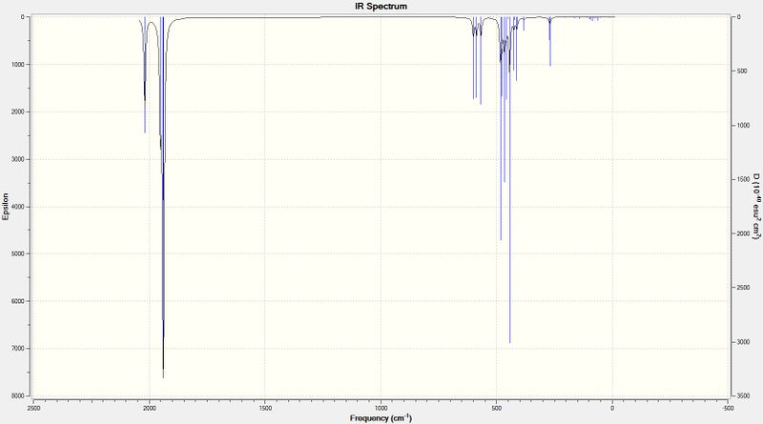Pick the 2500 tick on right D axis

(x=743, y=288)
